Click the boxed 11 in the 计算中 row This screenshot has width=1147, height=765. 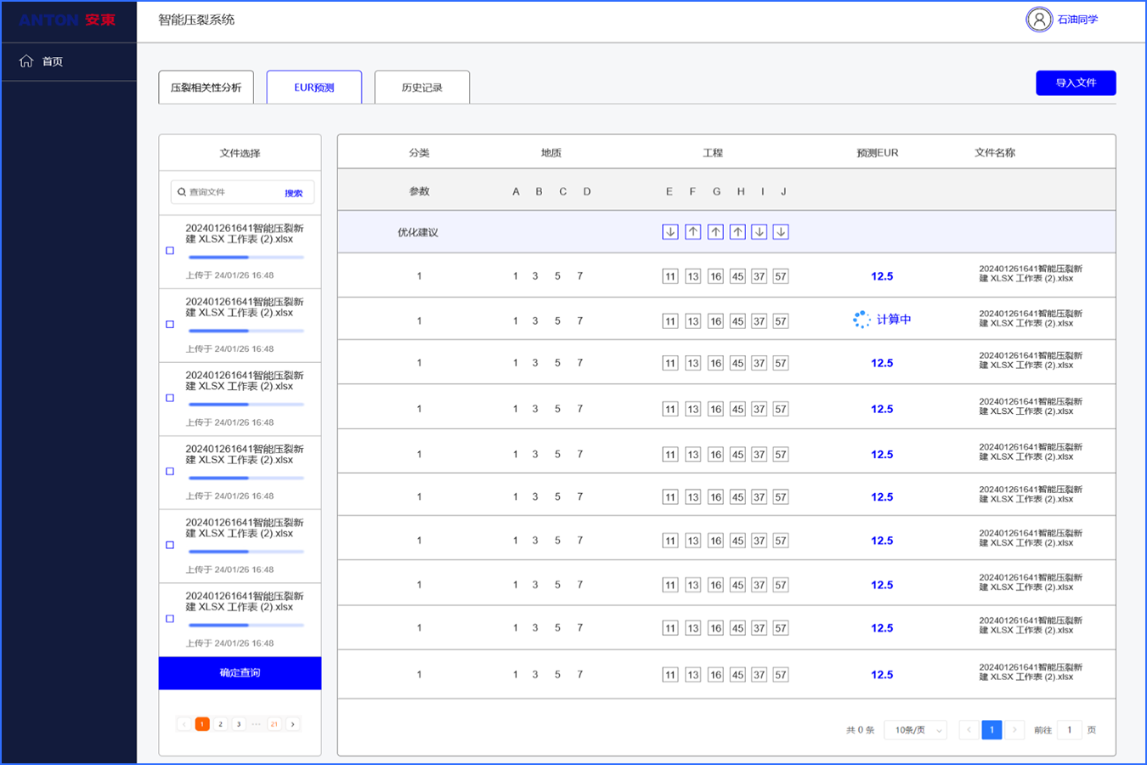tap(670, 321)
